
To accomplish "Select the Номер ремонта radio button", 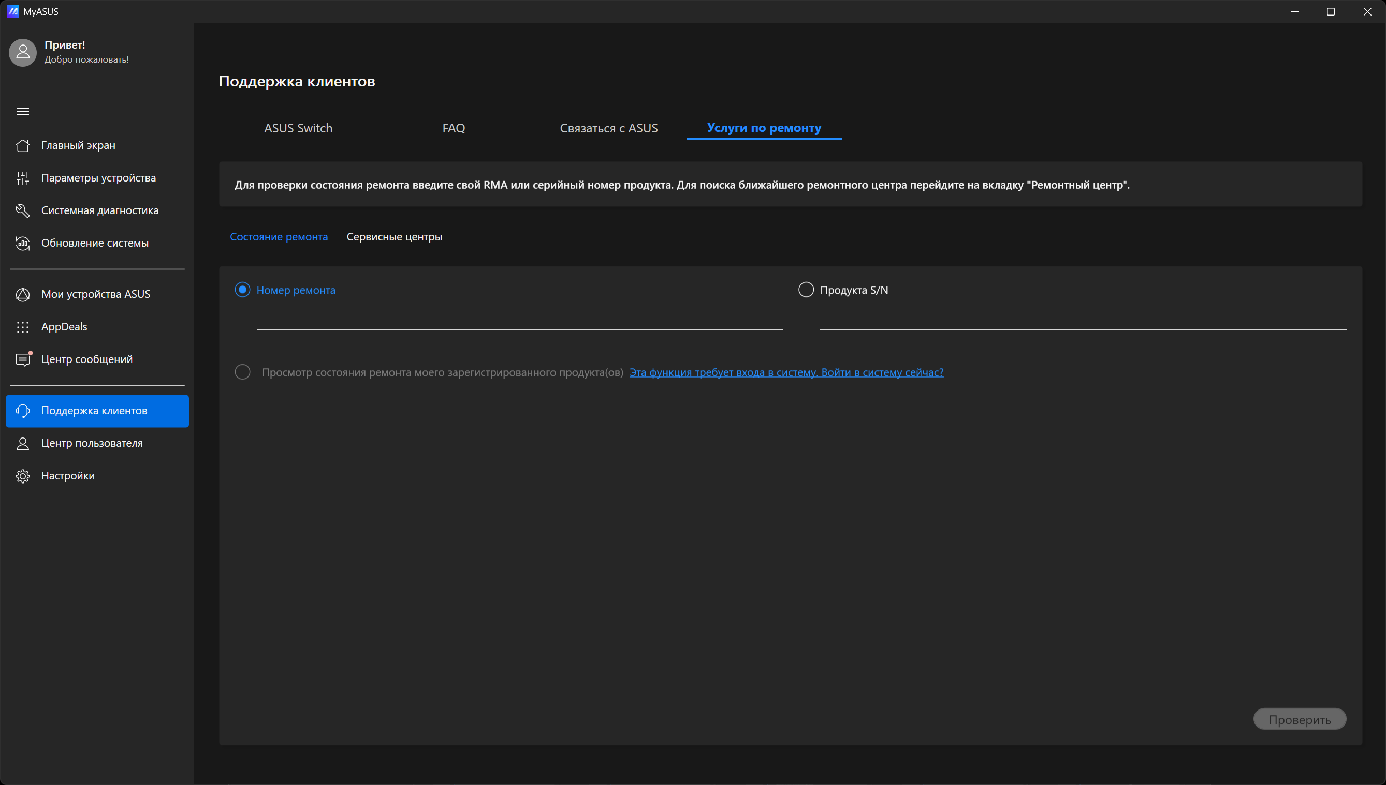I will (242, 290).
